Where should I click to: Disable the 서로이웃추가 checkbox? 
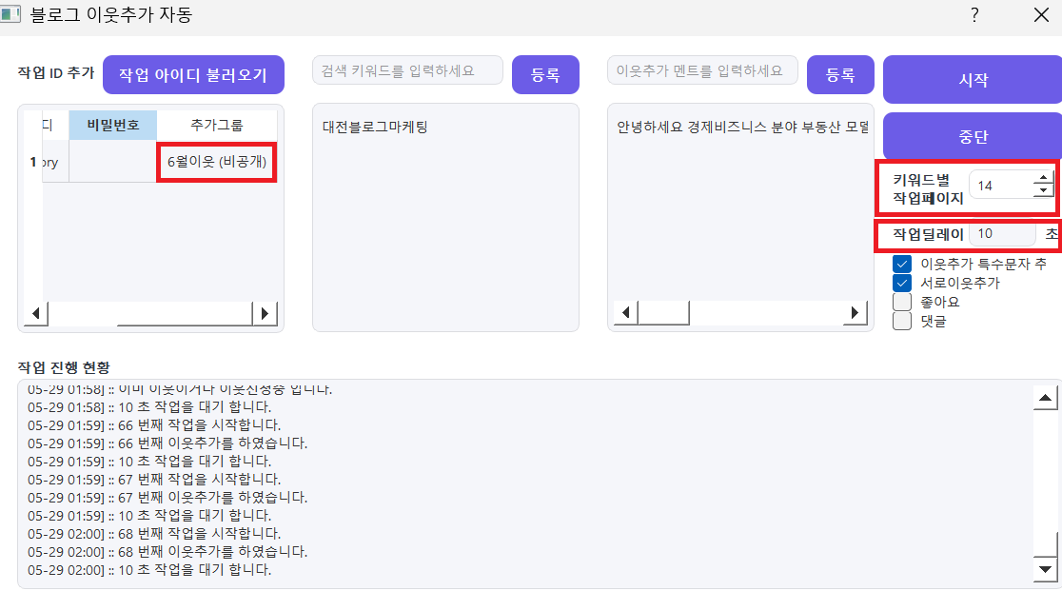pyautogui.click(x=902, y=283)
